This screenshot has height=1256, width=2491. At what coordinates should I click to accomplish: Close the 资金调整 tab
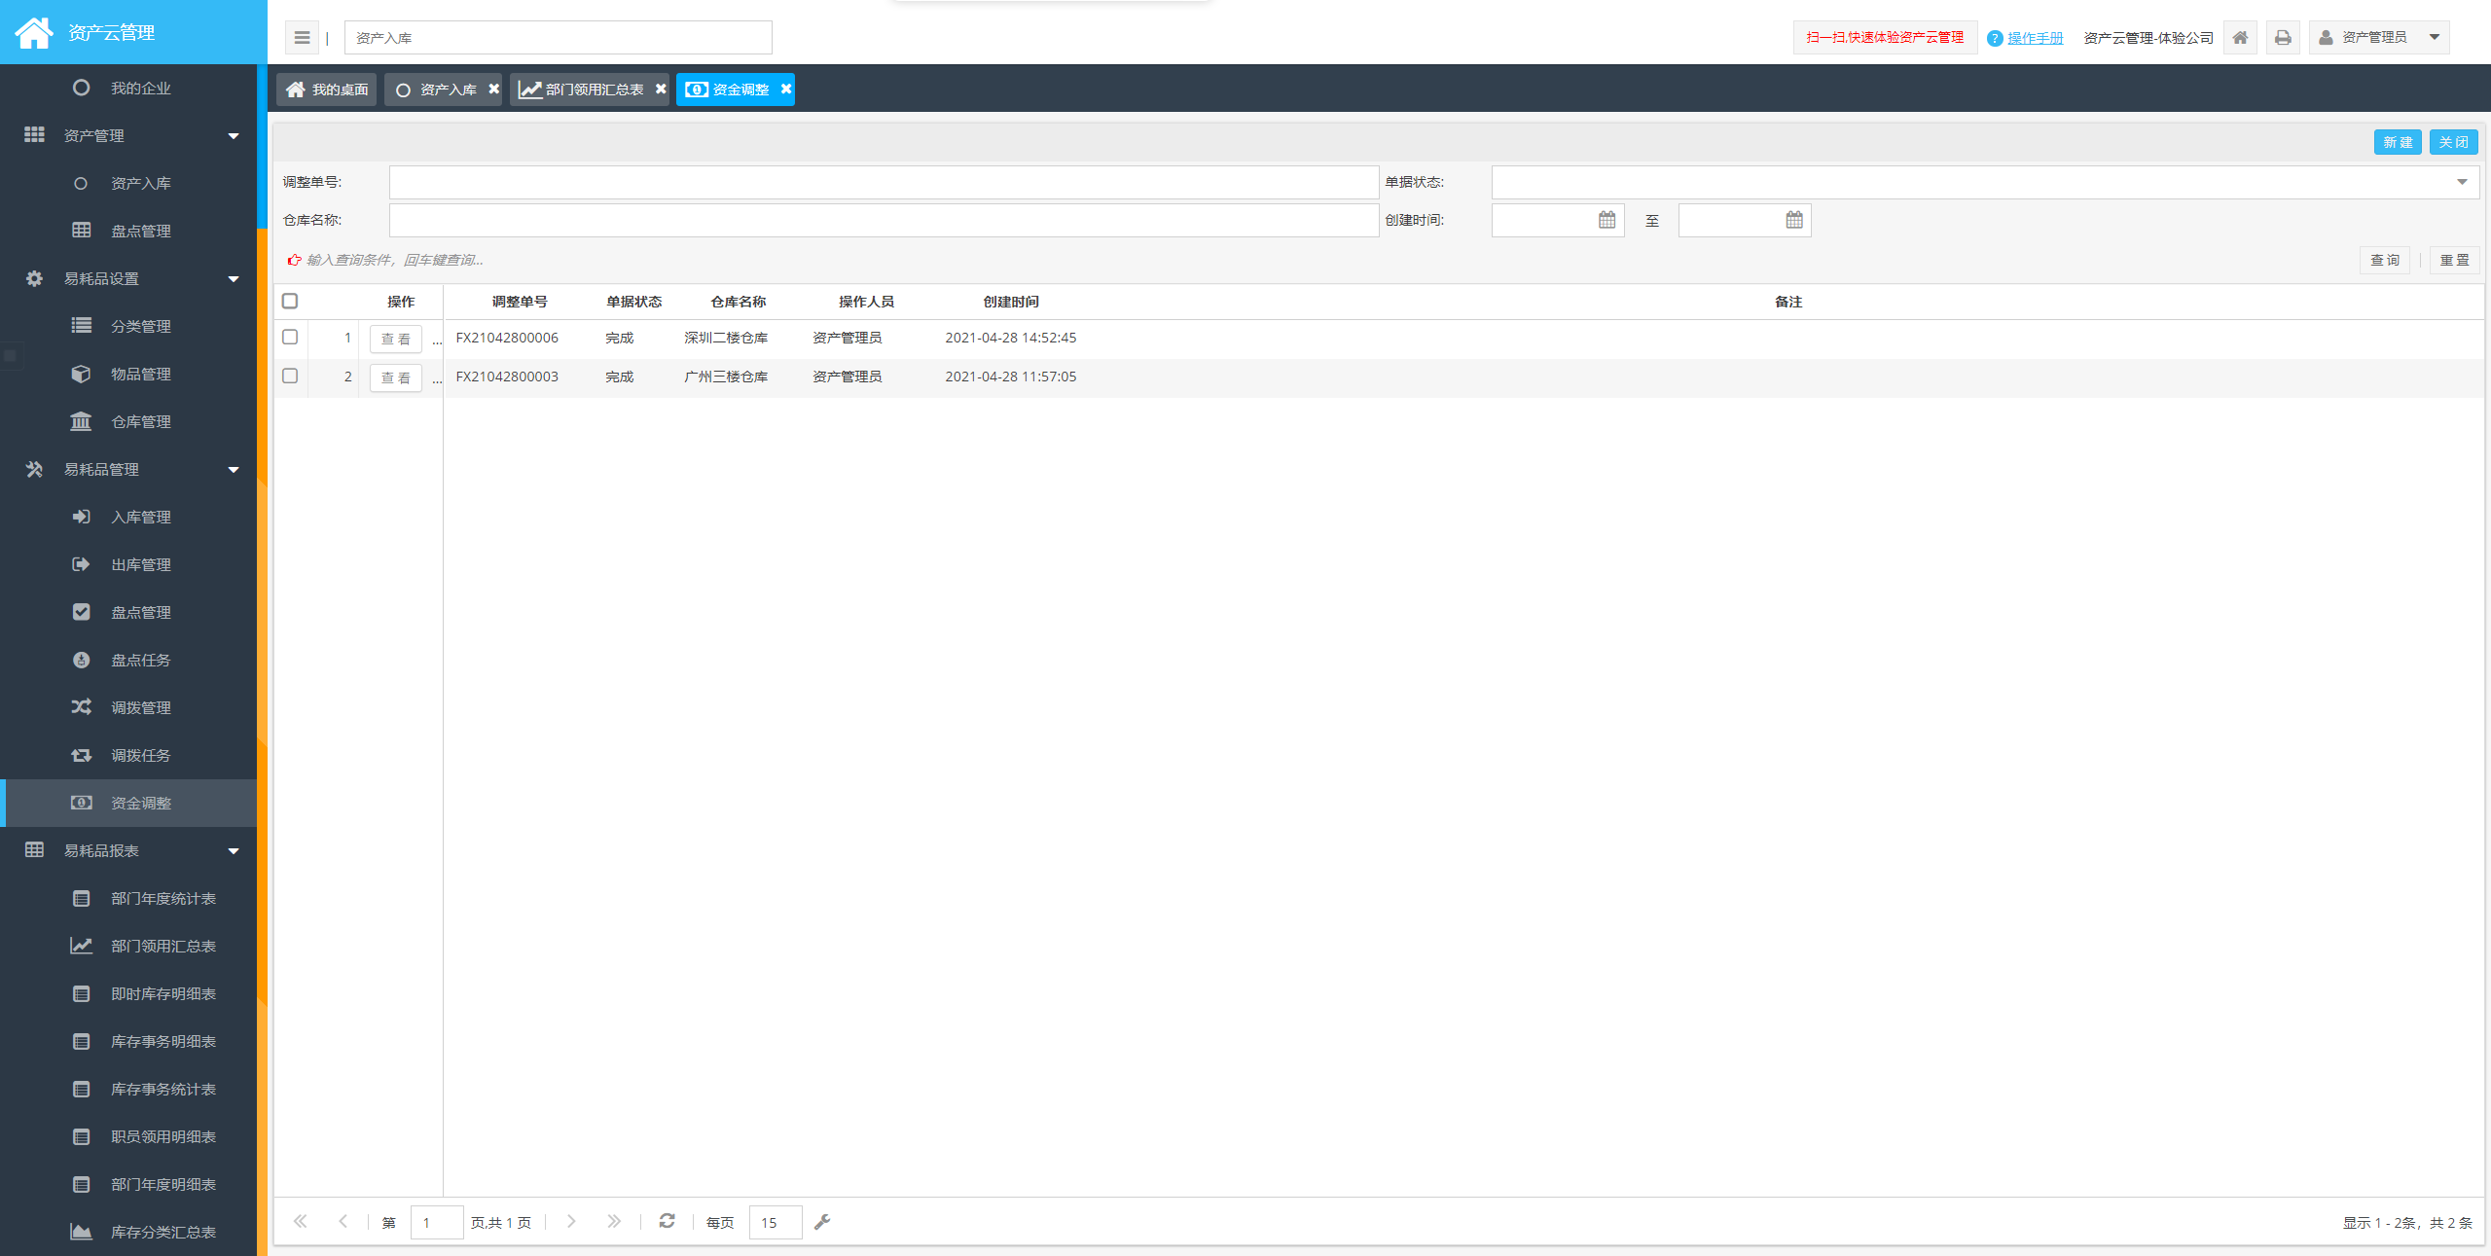click(786, 90)
